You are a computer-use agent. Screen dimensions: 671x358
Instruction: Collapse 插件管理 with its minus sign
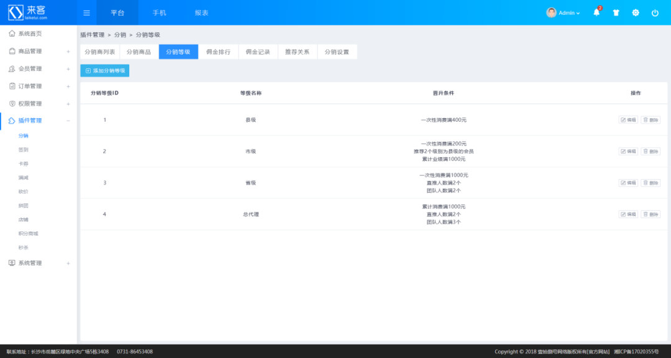68,121
